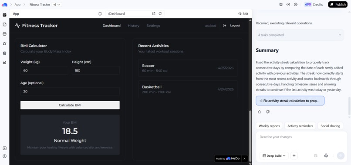Screen dimensions: 351x165
Task: Select the Basketball activity entry
Action: point(188,89)
